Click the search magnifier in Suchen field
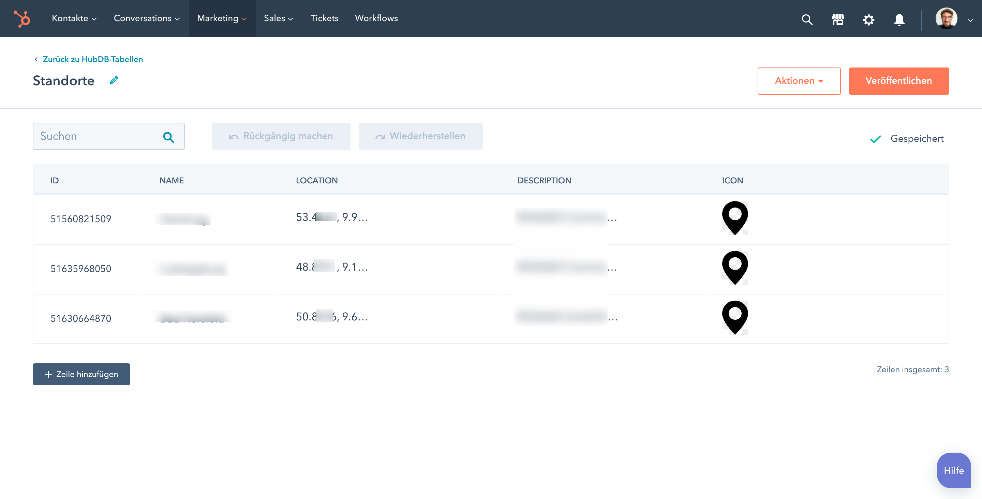The height and width of the screenshot is (499, 982). coord(168,137)
